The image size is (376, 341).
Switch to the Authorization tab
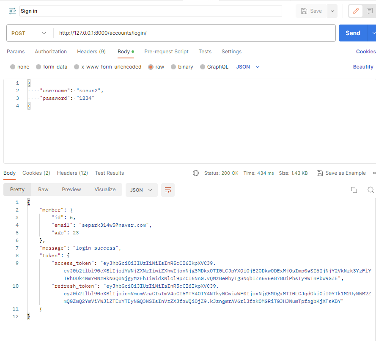[x=51, y=52]
